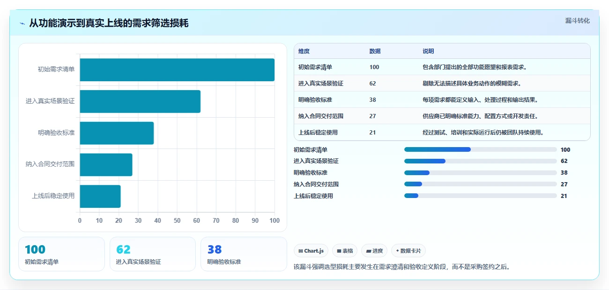The height and width of the screenshot is (290, 609).
Task: Click the description 经过测试、培训和实际运行后仍被团队持续使用。
Action: 483,133
